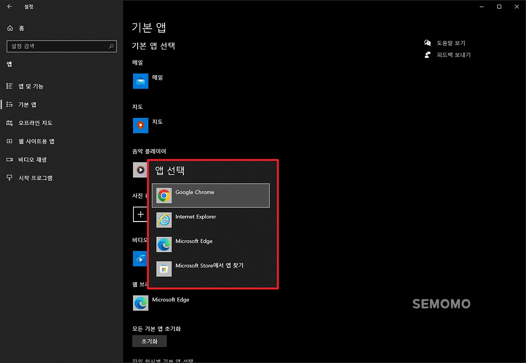Add a default photo viewer with plus button
The height and width of the screenshot is (363, 526).
point(140,214)
